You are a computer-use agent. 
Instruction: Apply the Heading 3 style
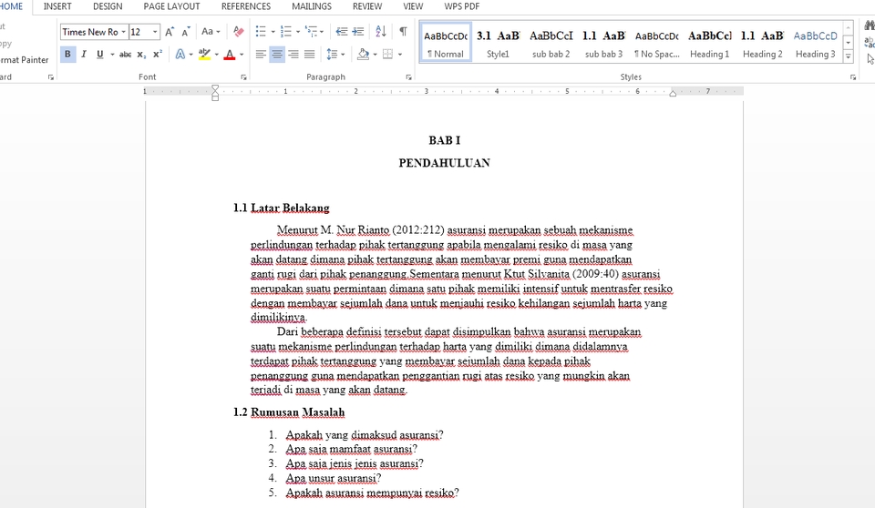[x=815, y=43]
